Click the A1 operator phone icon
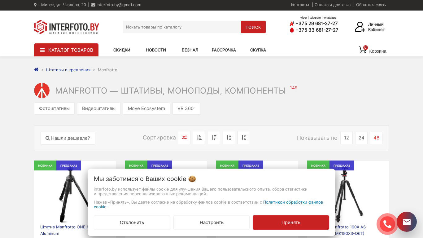Screen dimensions: 423x238 click(292, 24)
